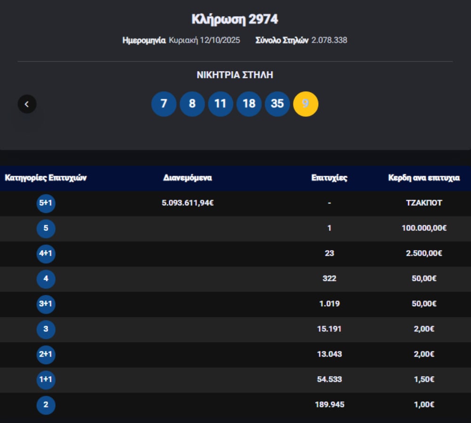Click the 5+1 category badge
This screenshot has width=471, height=423.
(46, 203)
